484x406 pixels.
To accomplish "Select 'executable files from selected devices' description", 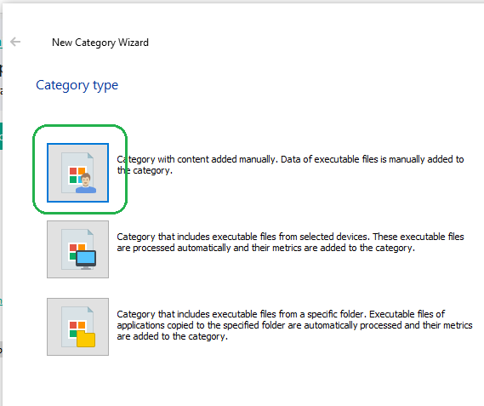I will click(x=290, y=243).
